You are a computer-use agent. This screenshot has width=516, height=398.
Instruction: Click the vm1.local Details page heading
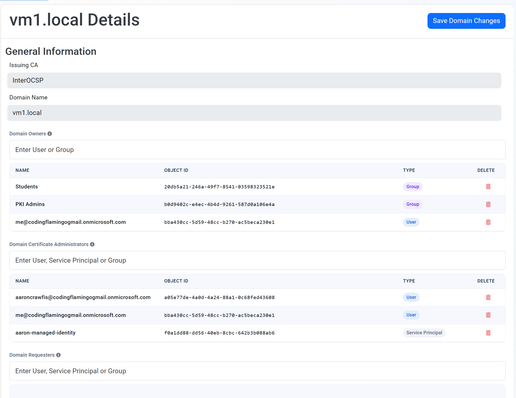(x=74, y=20)
